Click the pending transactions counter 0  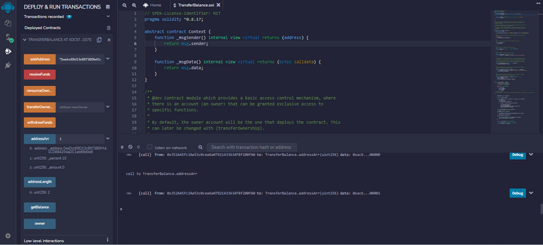click(138, 147)
